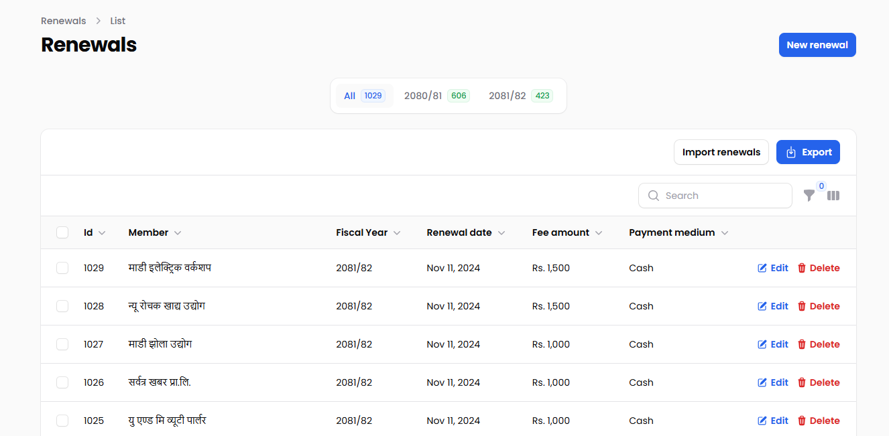Image resolution: width=889 pixels, height=436 pixels.
Task: Click the Import renewals button
Action: click(x=721, y=152)
